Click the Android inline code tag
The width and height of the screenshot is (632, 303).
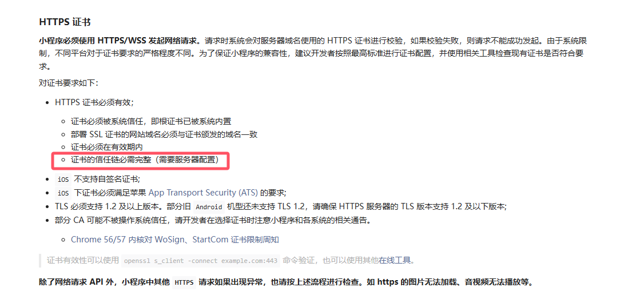click(209, 207)
